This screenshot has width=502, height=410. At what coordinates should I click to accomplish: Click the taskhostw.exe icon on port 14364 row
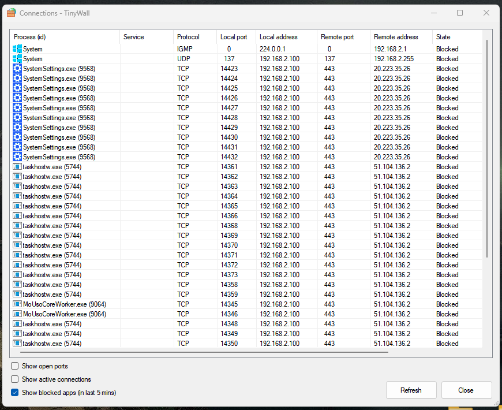[x=17, y=196]
